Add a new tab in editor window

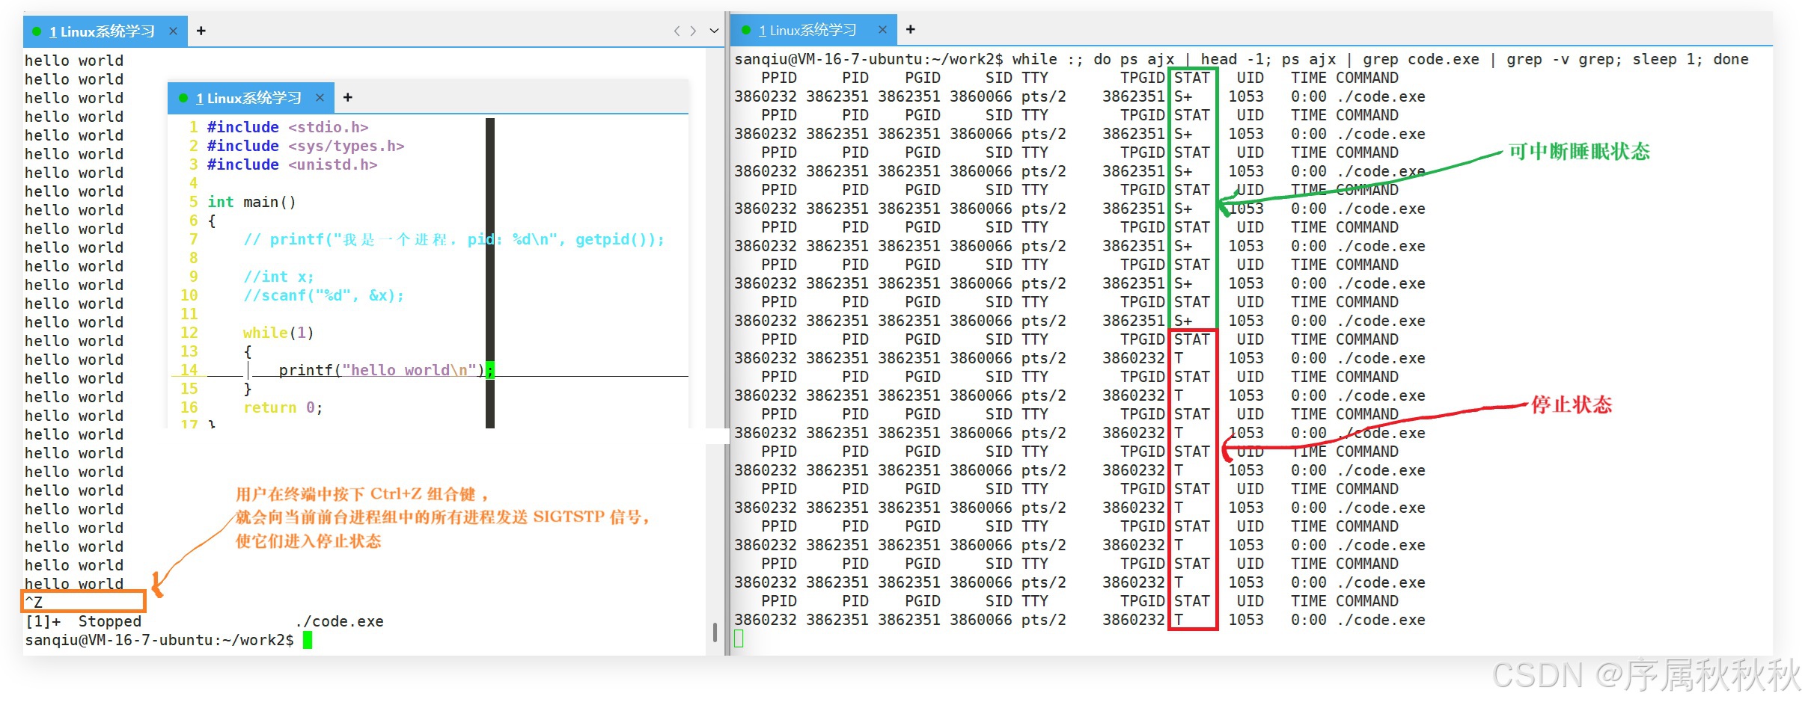tap(348, 97)
